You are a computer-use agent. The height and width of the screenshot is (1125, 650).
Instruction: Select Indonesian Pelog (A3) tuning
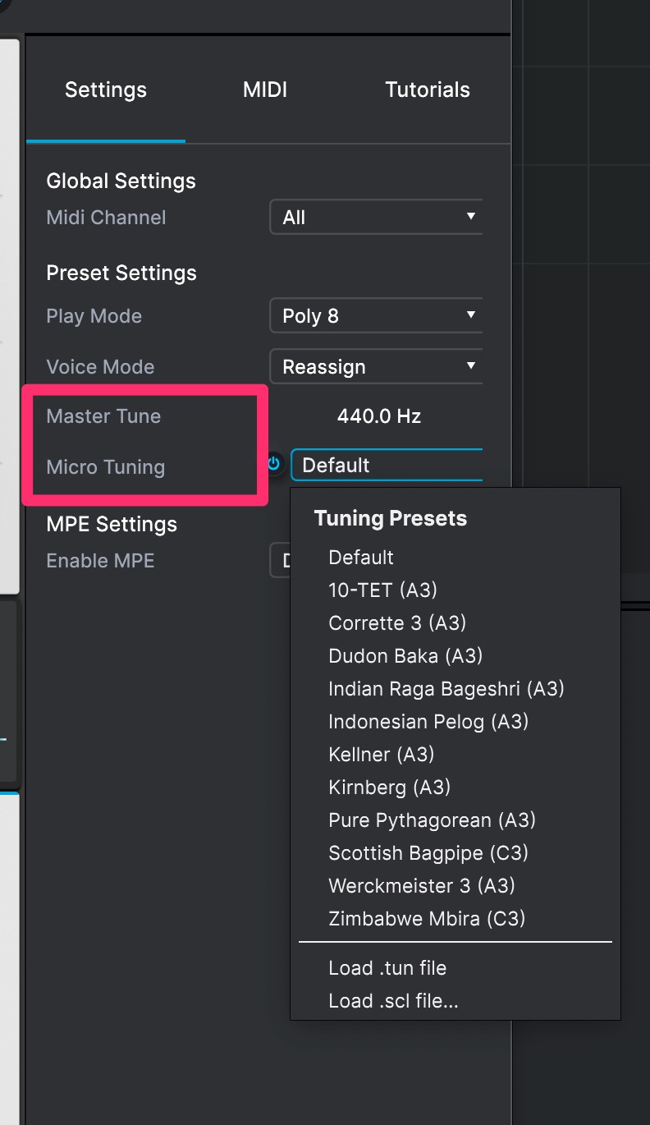point(428,722)
